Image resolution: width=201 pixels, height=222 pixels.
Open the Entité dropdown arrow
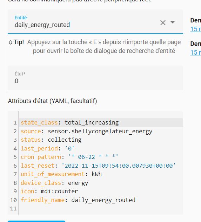point(173,22)
